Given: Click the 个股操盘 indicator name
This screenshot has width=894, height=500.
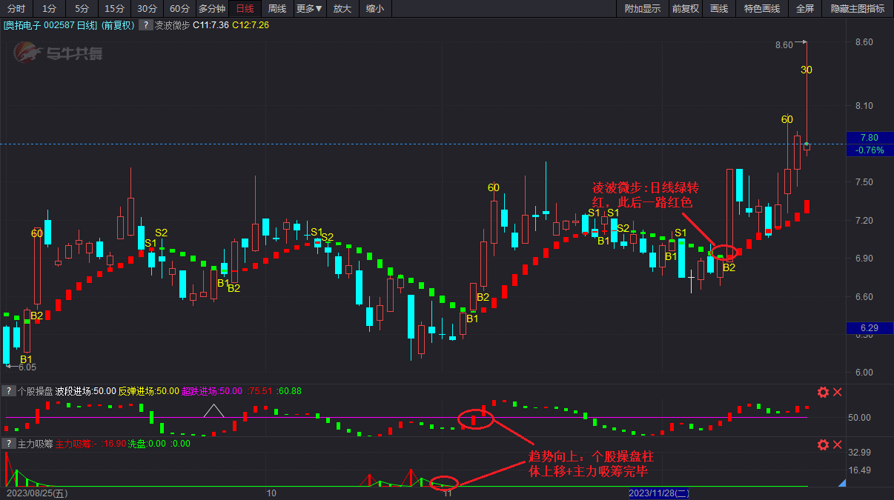Looking at the screenshot, I should 34,391.
